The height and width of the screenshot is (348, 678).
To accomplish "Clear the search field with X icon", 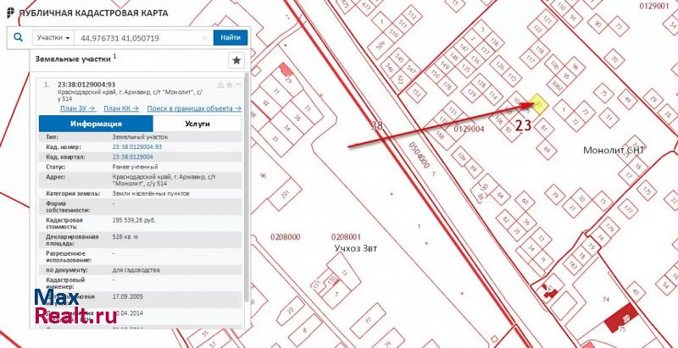I will (x=205, y=38).
